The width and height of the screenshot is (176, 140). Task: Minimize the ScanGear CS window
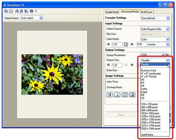tap(161, 5)
